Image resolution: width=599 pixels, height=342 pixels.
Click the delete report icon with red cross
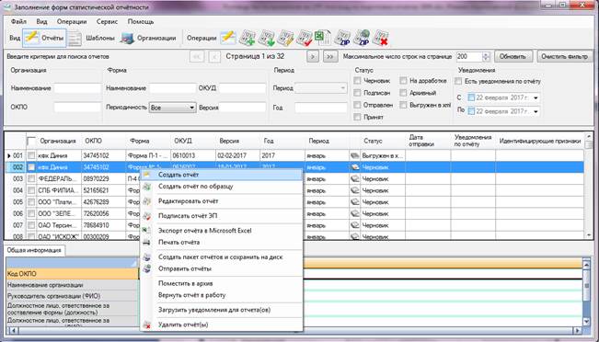click(x=381, y=38)
